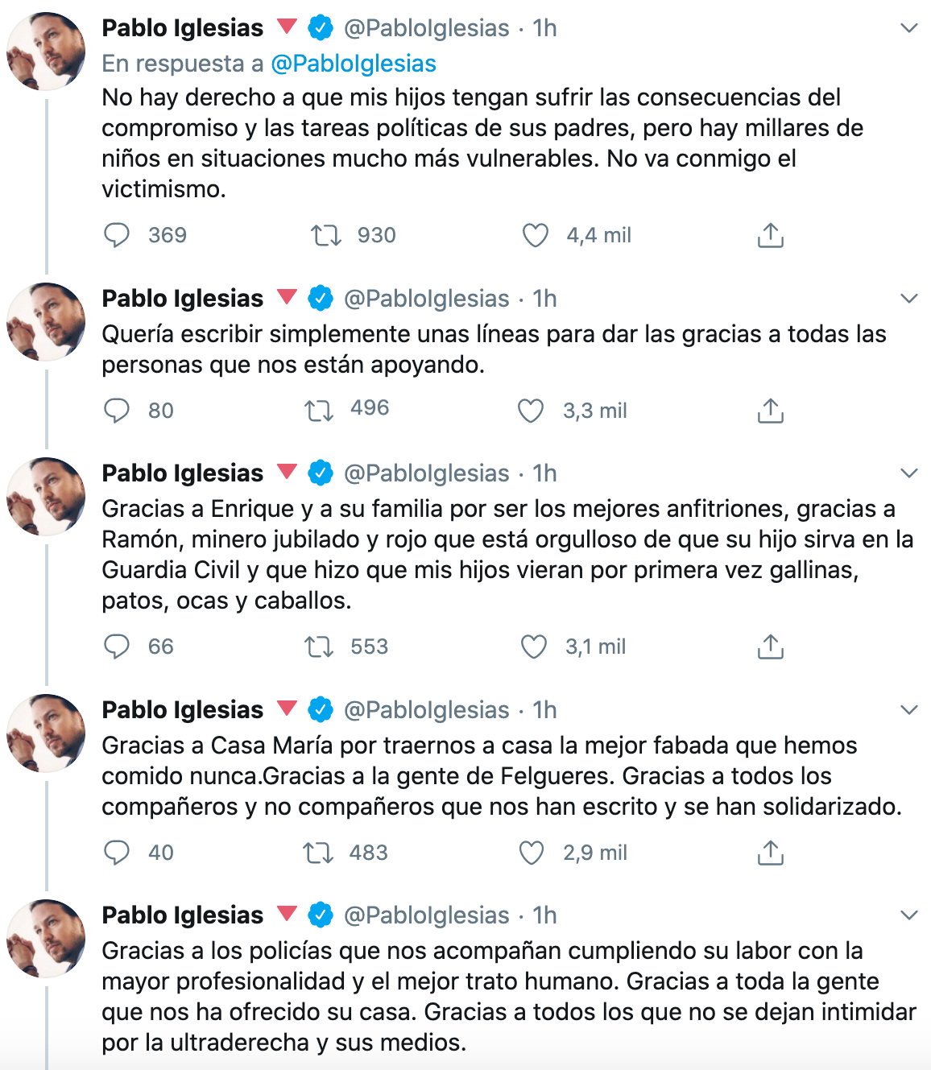This screenshot has height=1070, width=931.
Task: Open more options for 'Quería escribir' tweet
Action: (x=908, y=299)
